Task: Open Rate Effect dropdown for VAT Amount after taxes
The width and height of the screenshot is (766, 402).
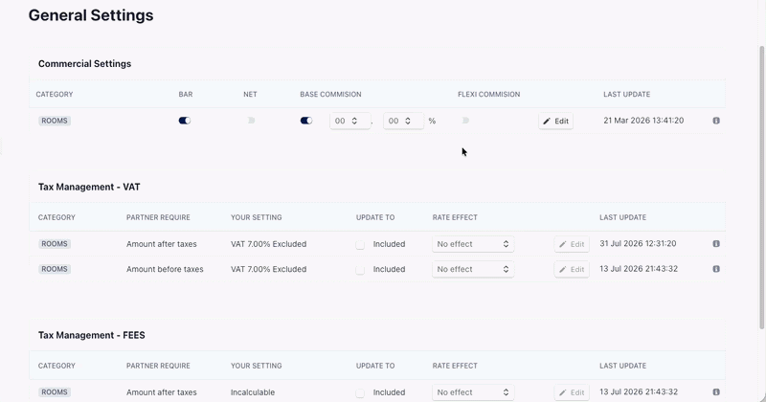Action: tap(473, 244)
